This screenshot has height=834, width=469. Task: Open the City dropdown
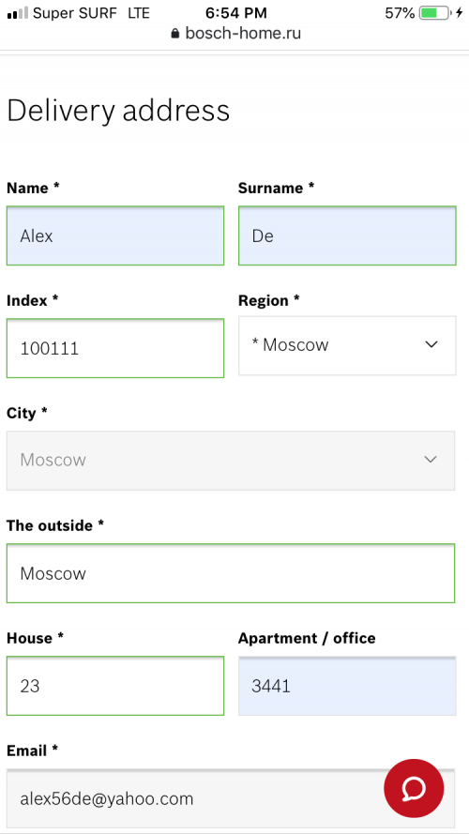[x=231, y=460]
